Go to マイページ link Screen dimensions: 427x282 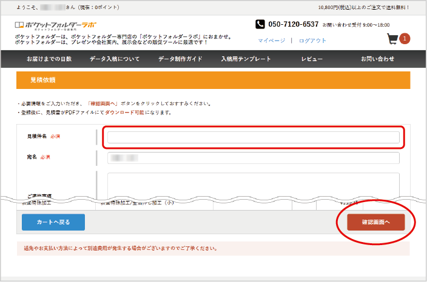pos(272,41)
